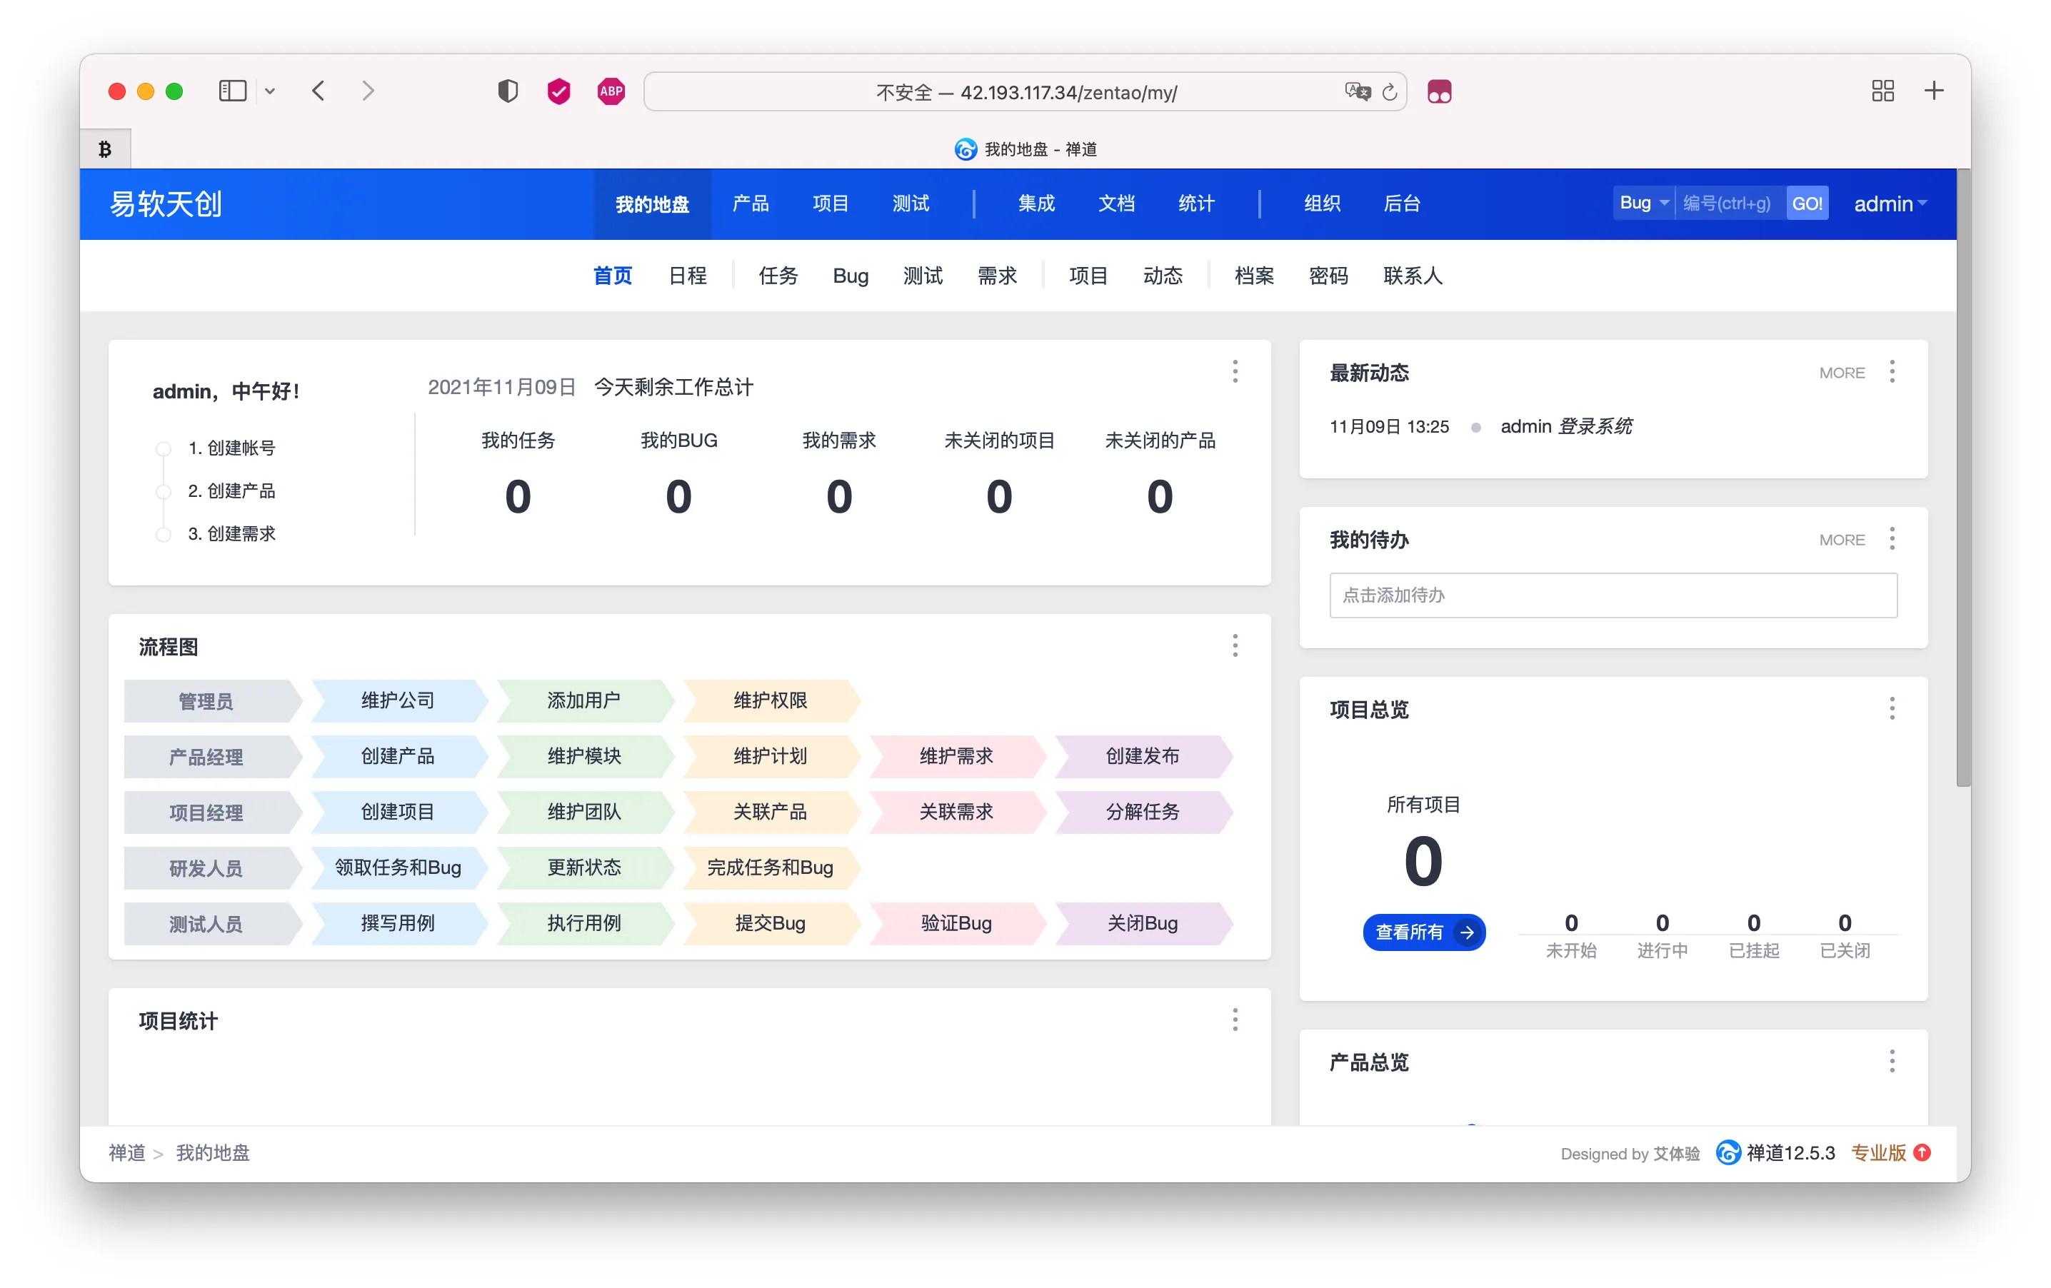Open 我的地盘 in main navigation

coord(653,204)
